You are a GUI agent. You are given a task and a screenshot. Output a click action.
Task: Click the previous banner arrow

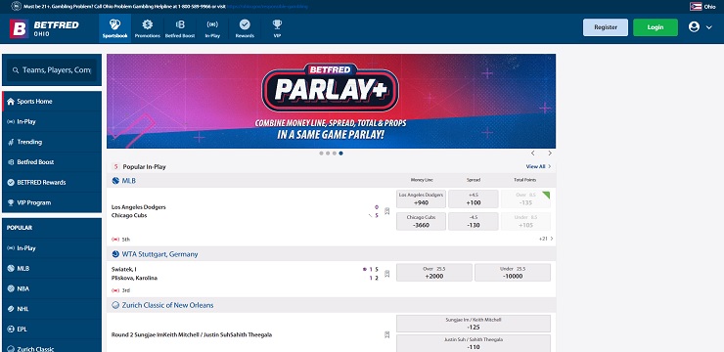pos(533,154)
